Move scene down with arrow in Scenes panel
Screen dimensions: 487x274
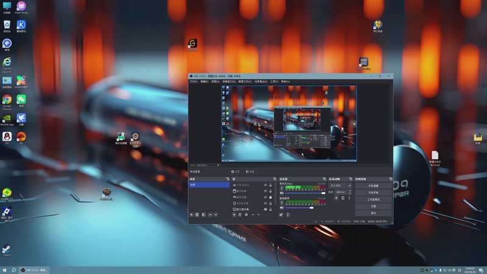click(x=215, y=215)
